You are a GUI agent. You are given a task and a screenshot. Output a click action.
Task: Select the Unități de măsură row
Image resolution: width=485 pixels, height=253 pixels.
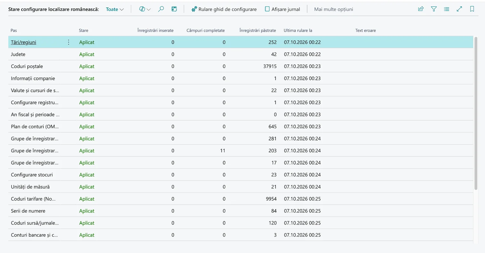[x=241, y=187]
